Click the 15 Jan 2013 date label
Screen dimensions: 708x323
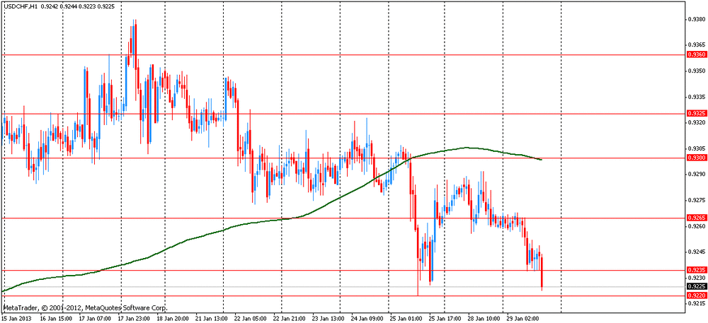[x=17, y=318]
